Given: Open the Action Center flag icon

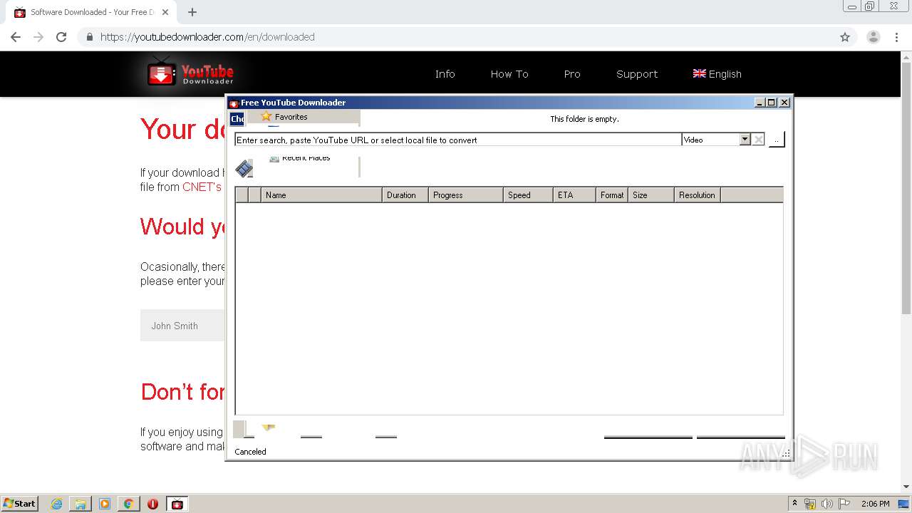Looking at the screenshot, I should [844, 504].
